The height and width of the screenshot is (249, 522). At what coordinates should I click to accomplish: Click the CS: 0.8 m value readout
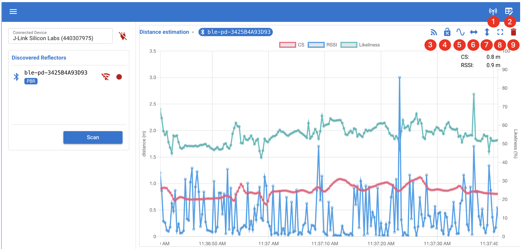coord(480,57)
